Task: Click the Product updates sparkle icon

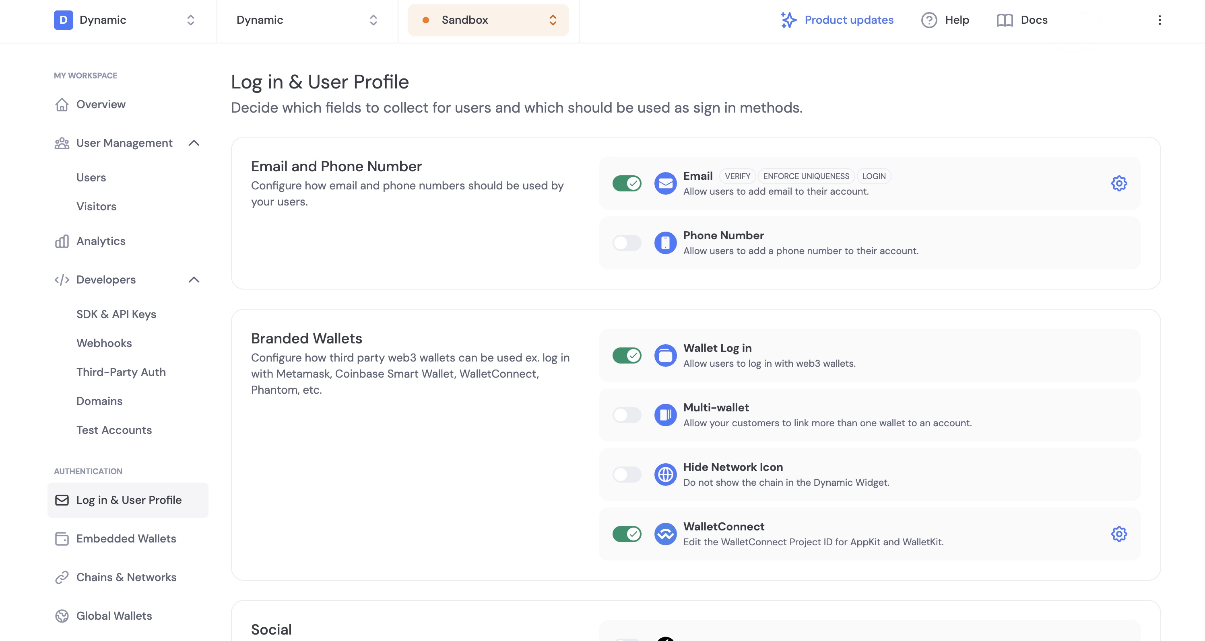Action: (788, 20)
